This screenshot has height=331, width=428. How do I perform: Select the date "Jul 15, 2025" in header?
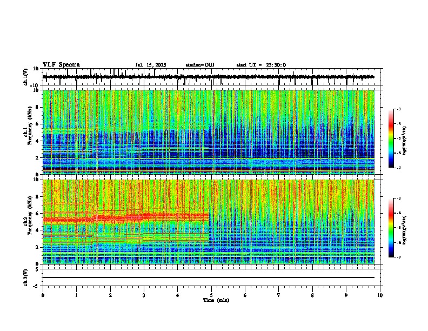click(151, 65)
